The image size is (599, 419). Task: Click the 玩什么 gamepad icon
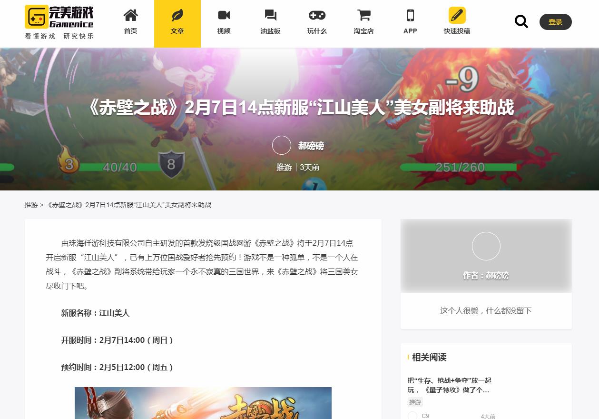point(317,15)
